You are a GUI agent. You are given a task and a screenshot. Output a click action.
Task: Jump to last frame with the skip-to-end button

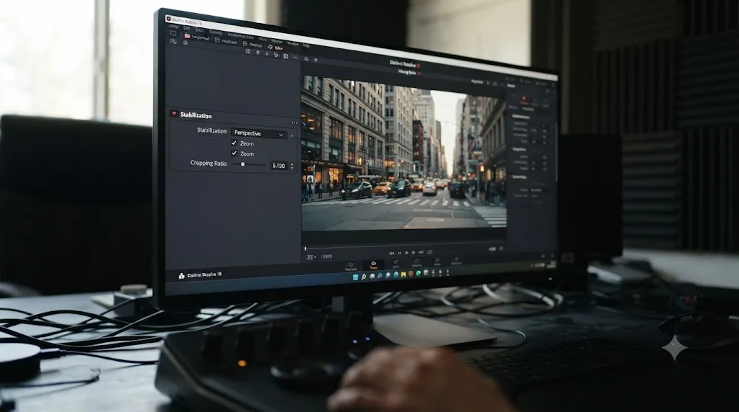pyautogui.click(x=421, y=253)
